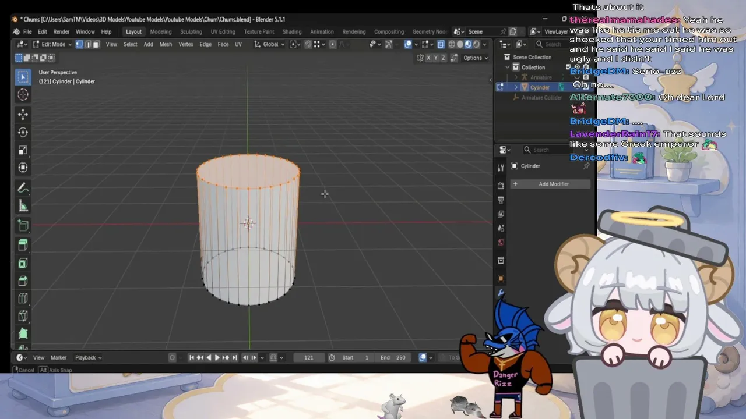The image size is (746, 419).
Task: Activate the Annotate pencil tool
Action: coord(23,188)
